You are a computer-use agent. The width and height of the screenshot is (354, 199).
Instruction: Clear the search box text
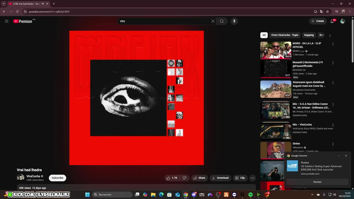[213, 21]
